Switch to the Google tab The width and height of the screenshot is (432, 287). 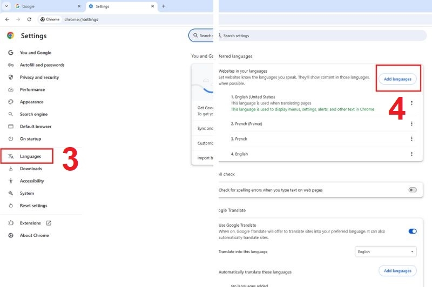tap(48, 6)
